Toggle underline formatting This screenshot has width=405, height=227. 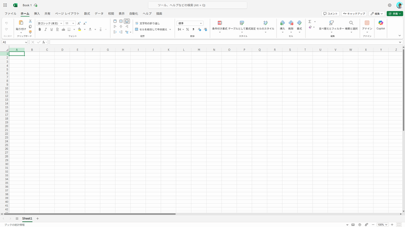[52, 29]
